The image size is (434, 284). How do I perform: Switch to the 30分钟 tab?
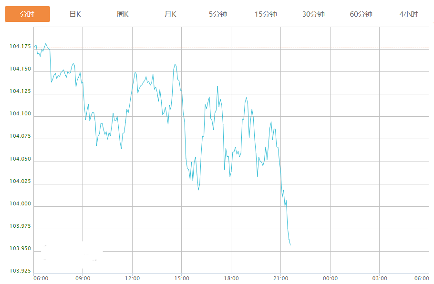click(x=313, y=14)
